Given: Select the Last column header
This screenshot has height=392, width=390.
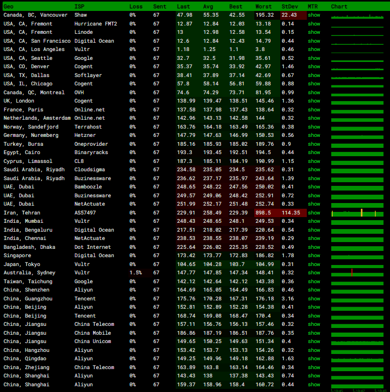Looking at the screenshot, I should pos(183,6).
